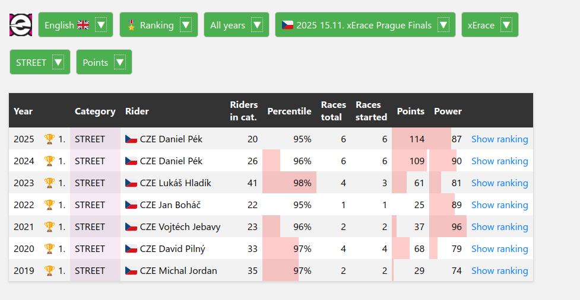
Task: Click the trophy icon in the 2023 row
Action: click(49, 183)
